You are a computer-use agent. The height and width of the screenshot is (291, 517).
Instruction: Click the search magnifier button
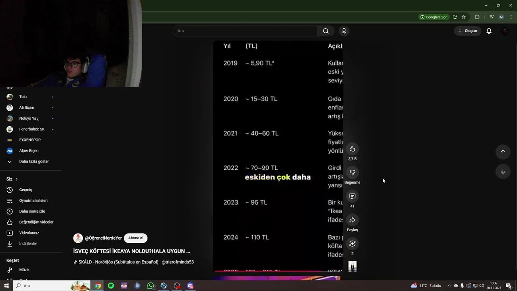click(x=326, y=31)
